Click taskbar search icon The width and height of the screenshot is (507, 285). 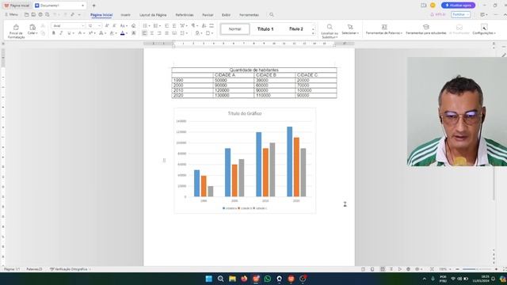(x=220, y=279)
